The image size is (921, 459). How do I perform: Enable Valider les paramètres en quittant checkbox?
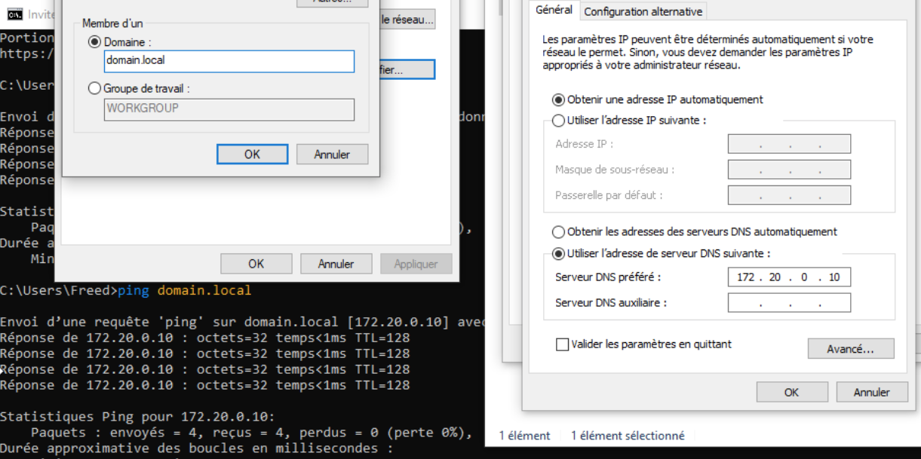pos(562,344)
